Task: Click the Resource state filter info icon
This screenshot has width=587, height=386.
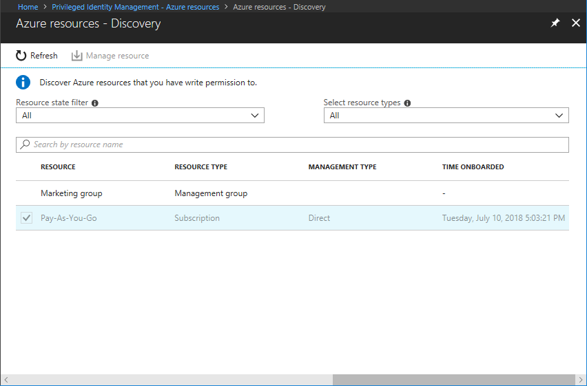Action: click(x=95, y=103)
